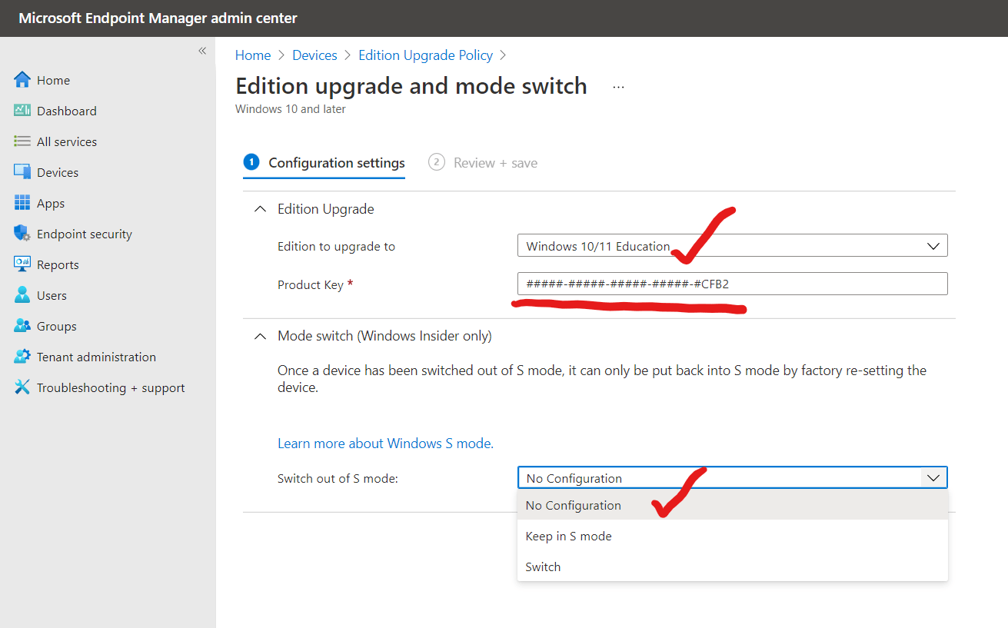Click the Reports icon in sidebar
The height and width of the screenshot is (628, 1008).
pos(22,264)
